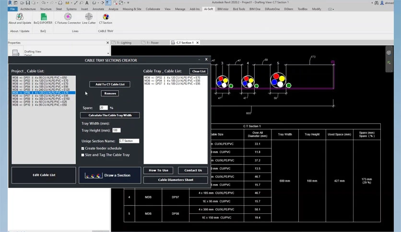Click the Add To CT Cable List button

pos(110,84)
